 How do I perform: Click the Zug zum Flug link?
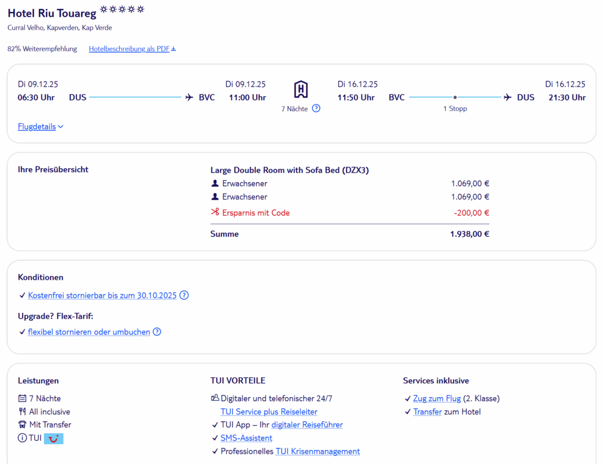437,399
